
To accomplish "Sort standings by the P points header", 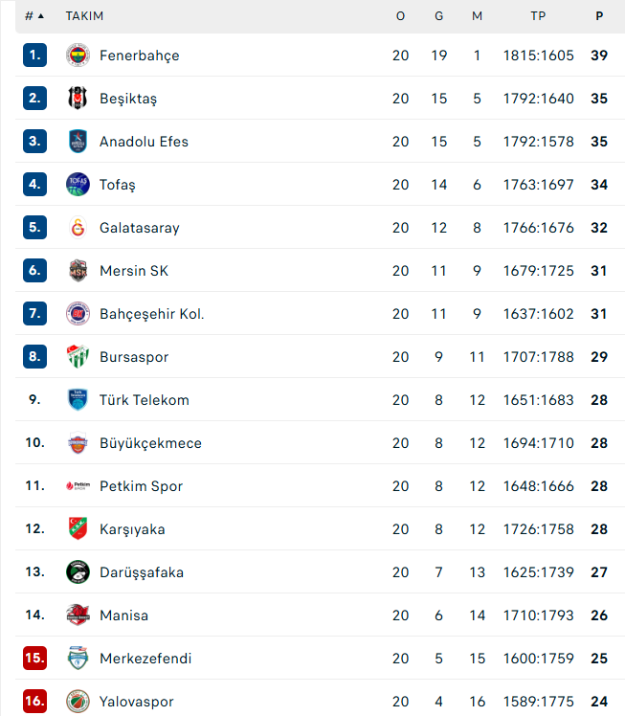I will tap(599, 16).
